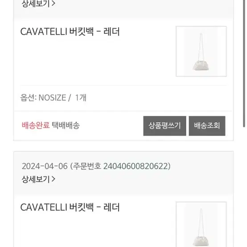Open 상세보기 link at top order
This screenshot has width=247, height=247.
coord(38,4)
